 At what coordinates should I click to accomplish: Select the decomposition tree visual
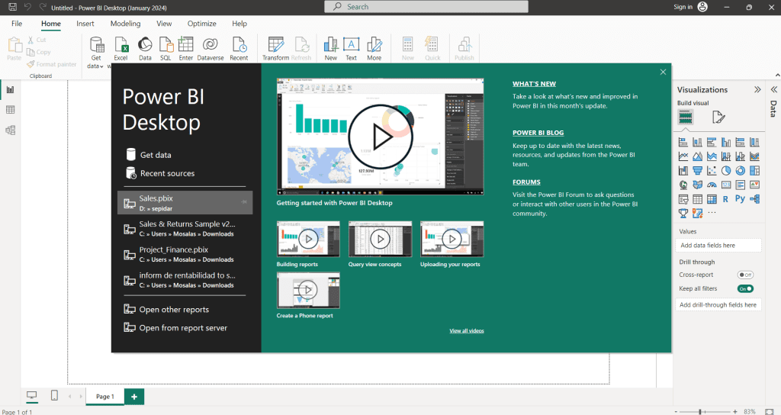pos(754,199)
